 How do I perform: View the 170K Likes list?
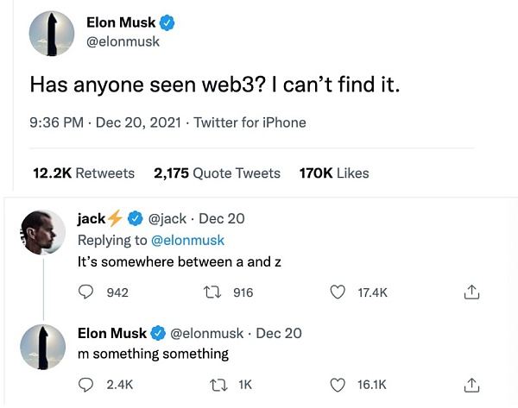(x=333, y=173)
